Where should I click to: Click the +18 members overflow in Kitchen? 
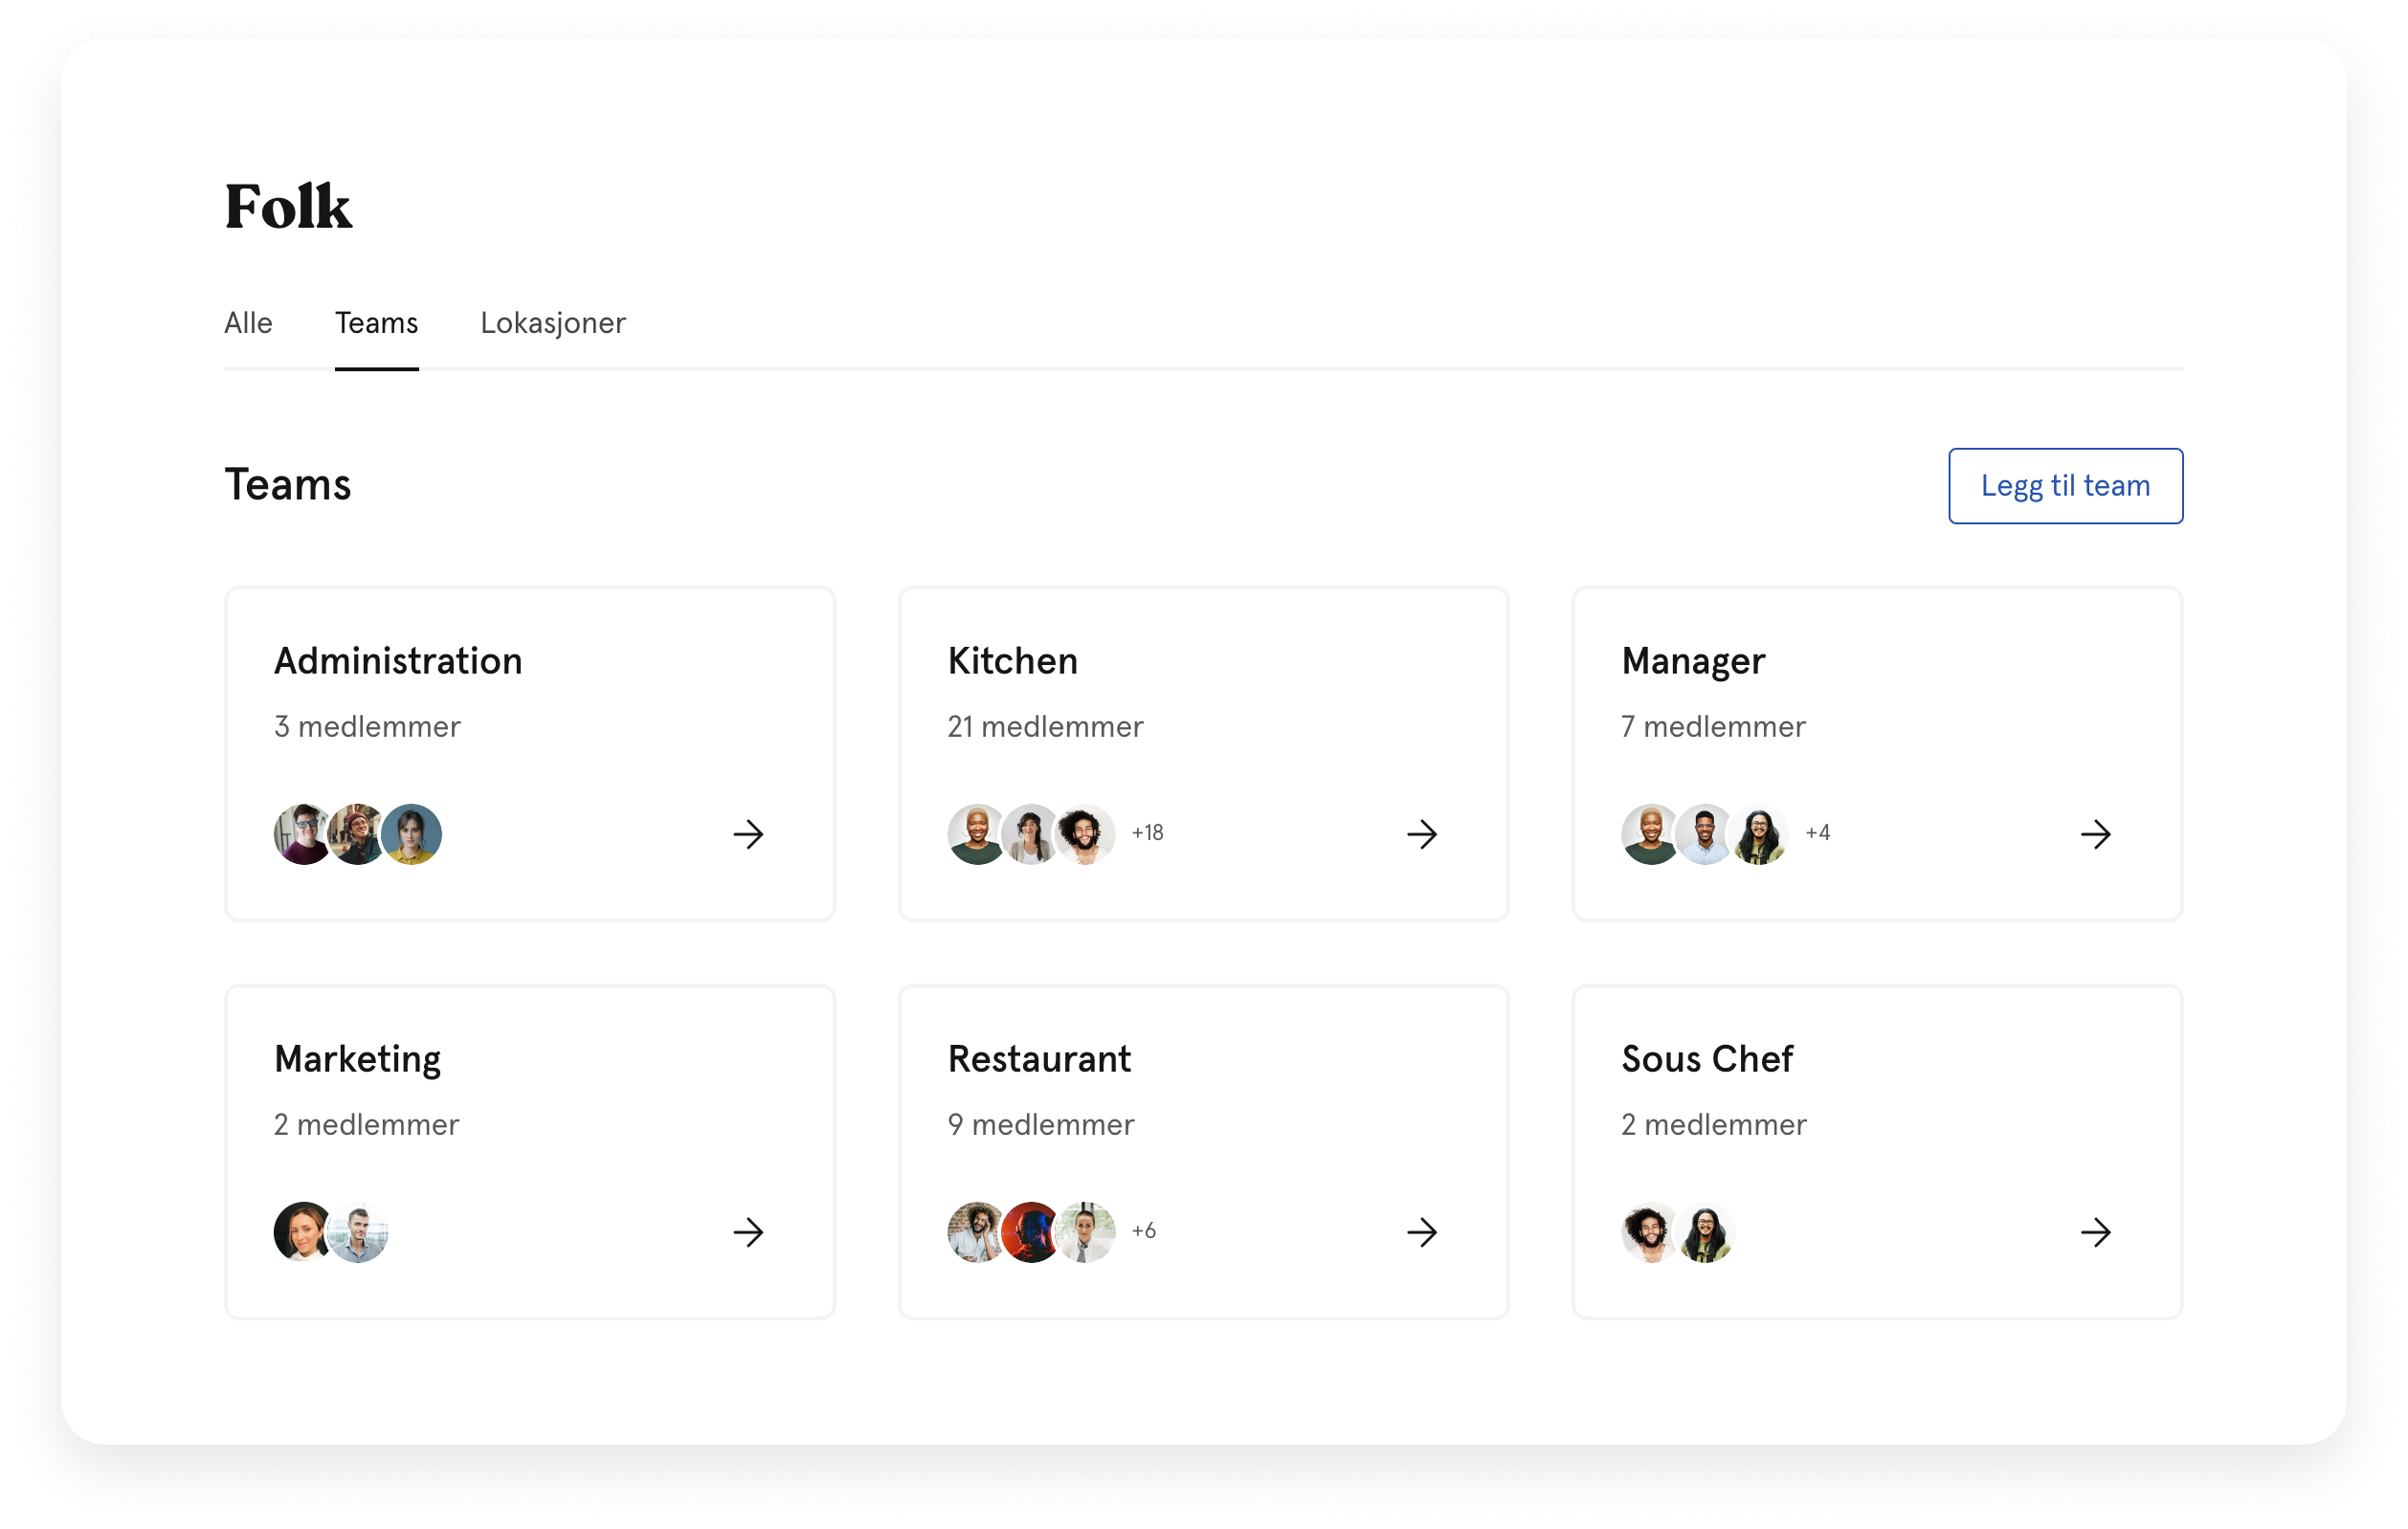point(1147,833)
